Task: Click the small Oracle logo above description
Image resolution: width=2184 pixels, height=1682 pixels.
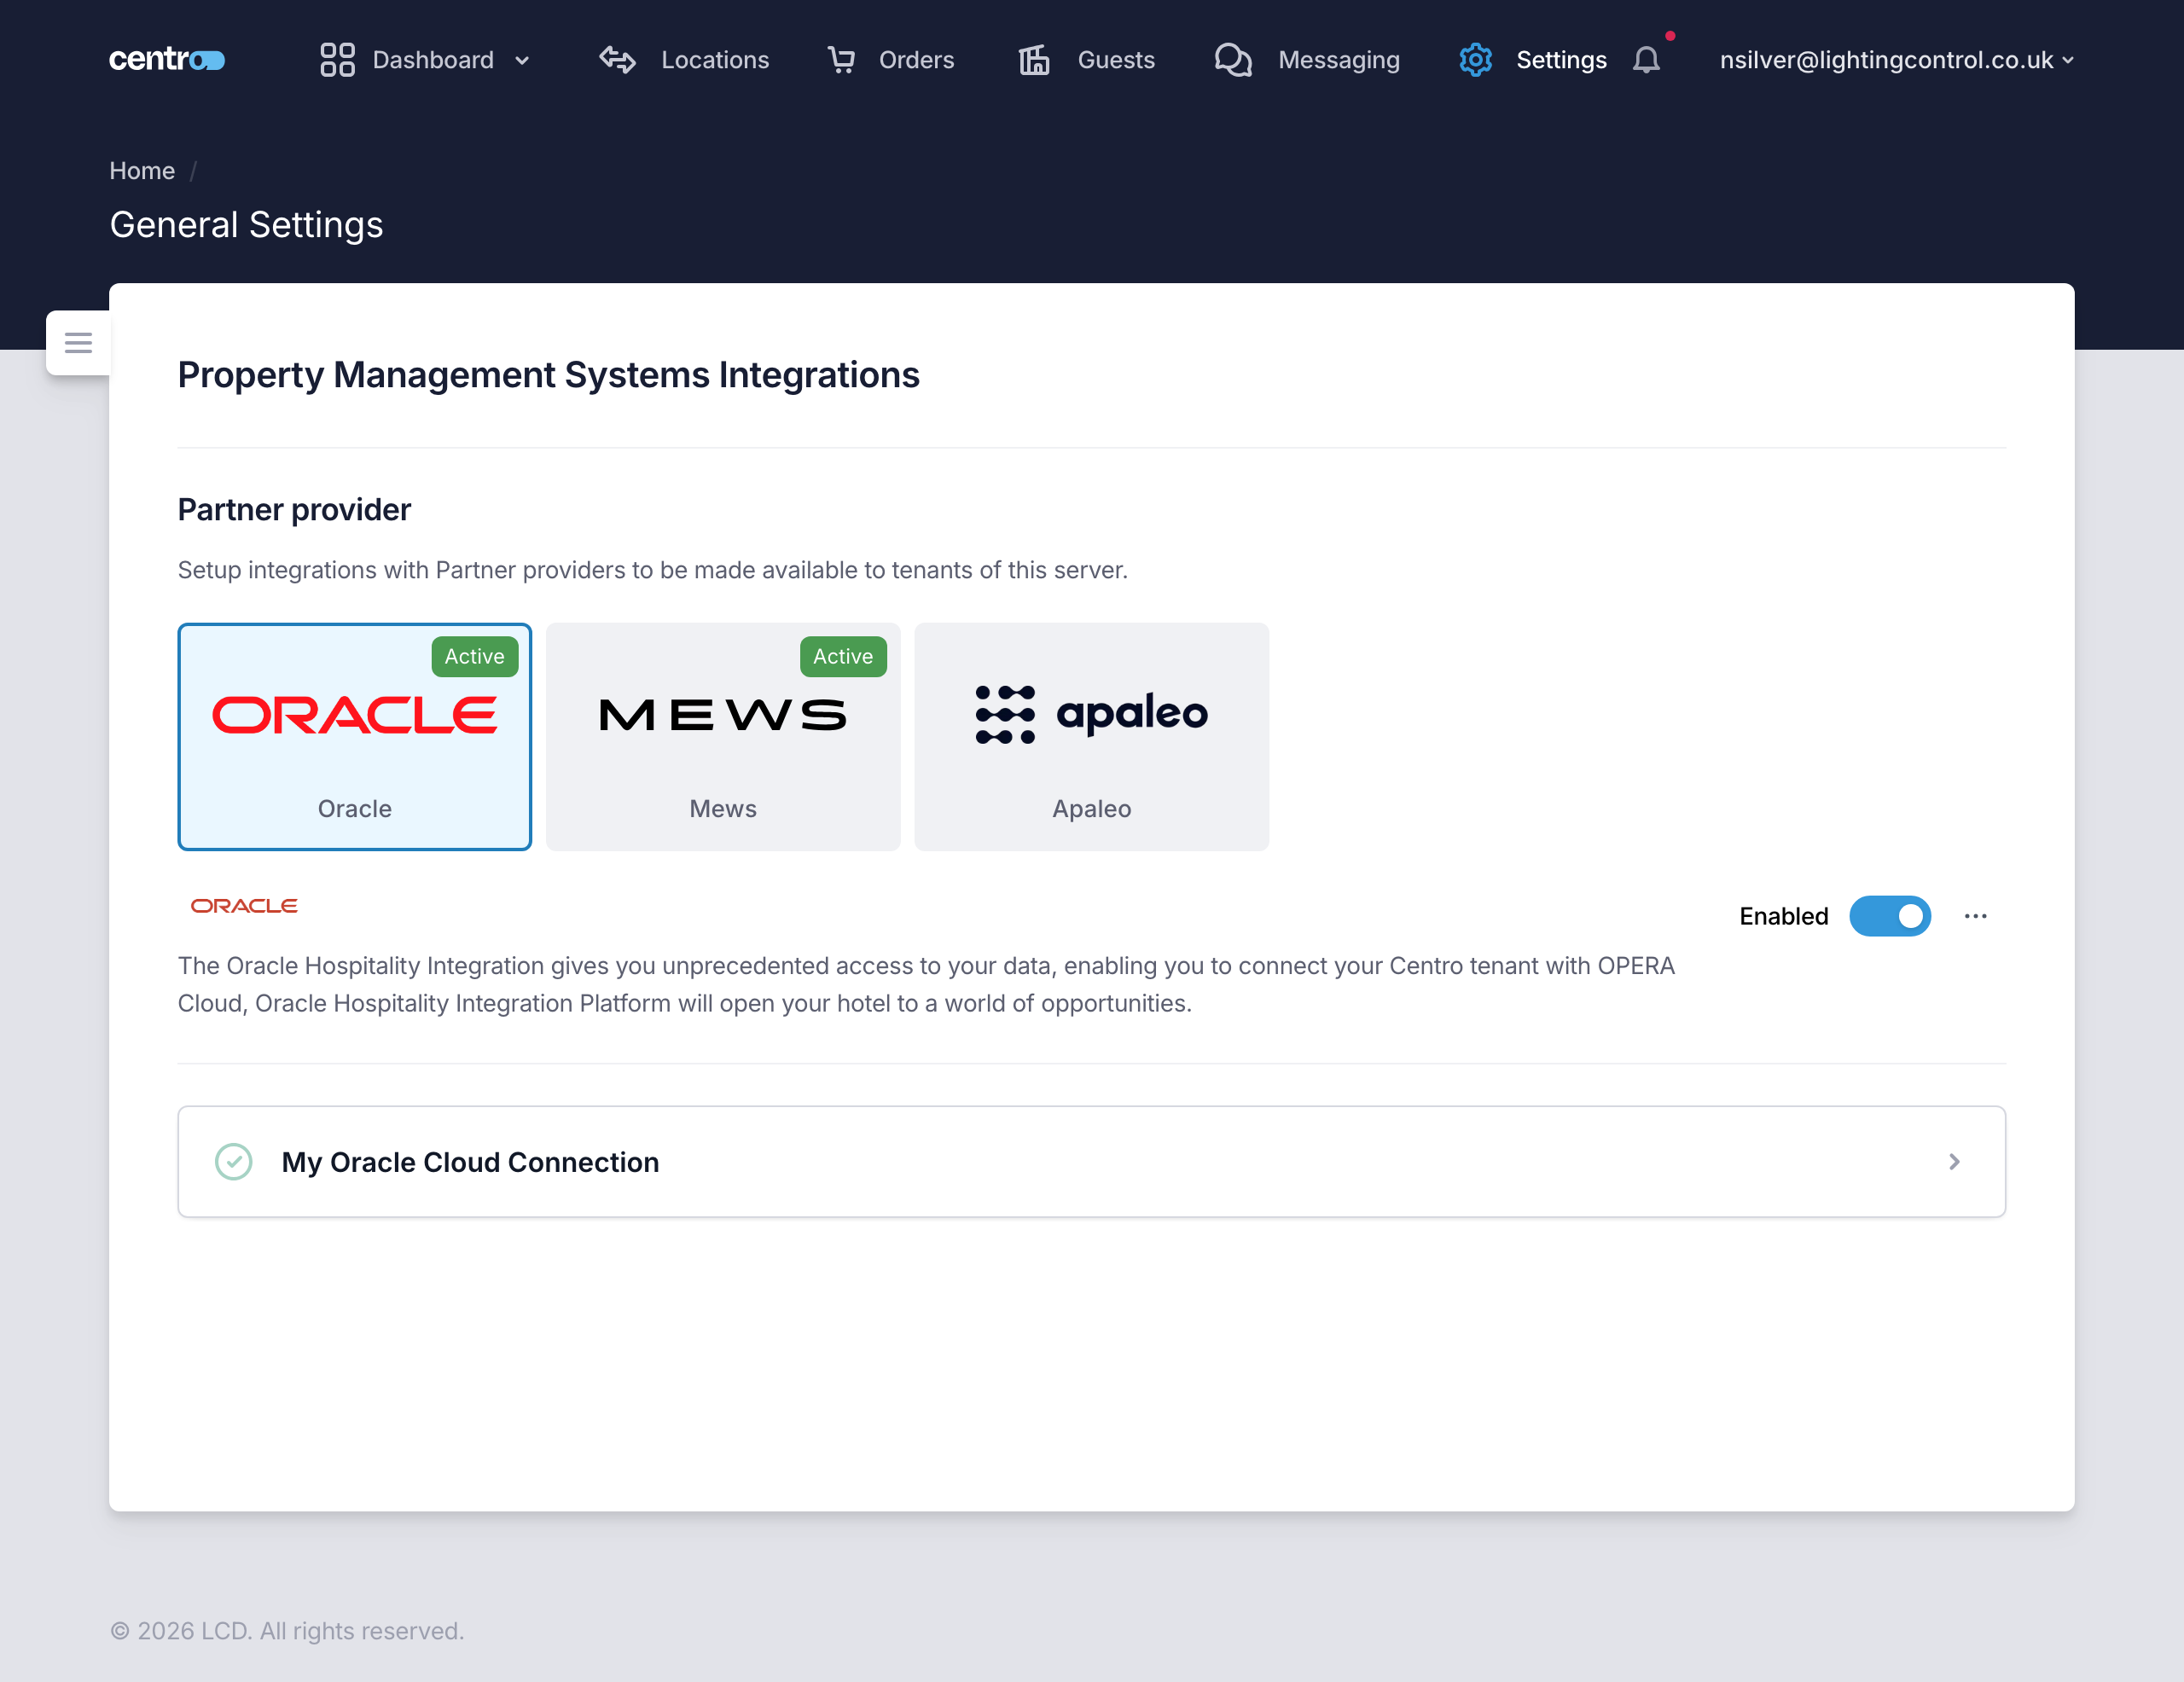Action: [244, 906]
